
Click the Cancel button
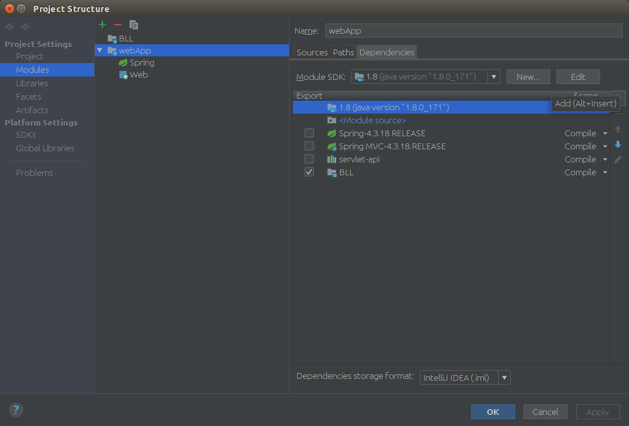point(545,412)
